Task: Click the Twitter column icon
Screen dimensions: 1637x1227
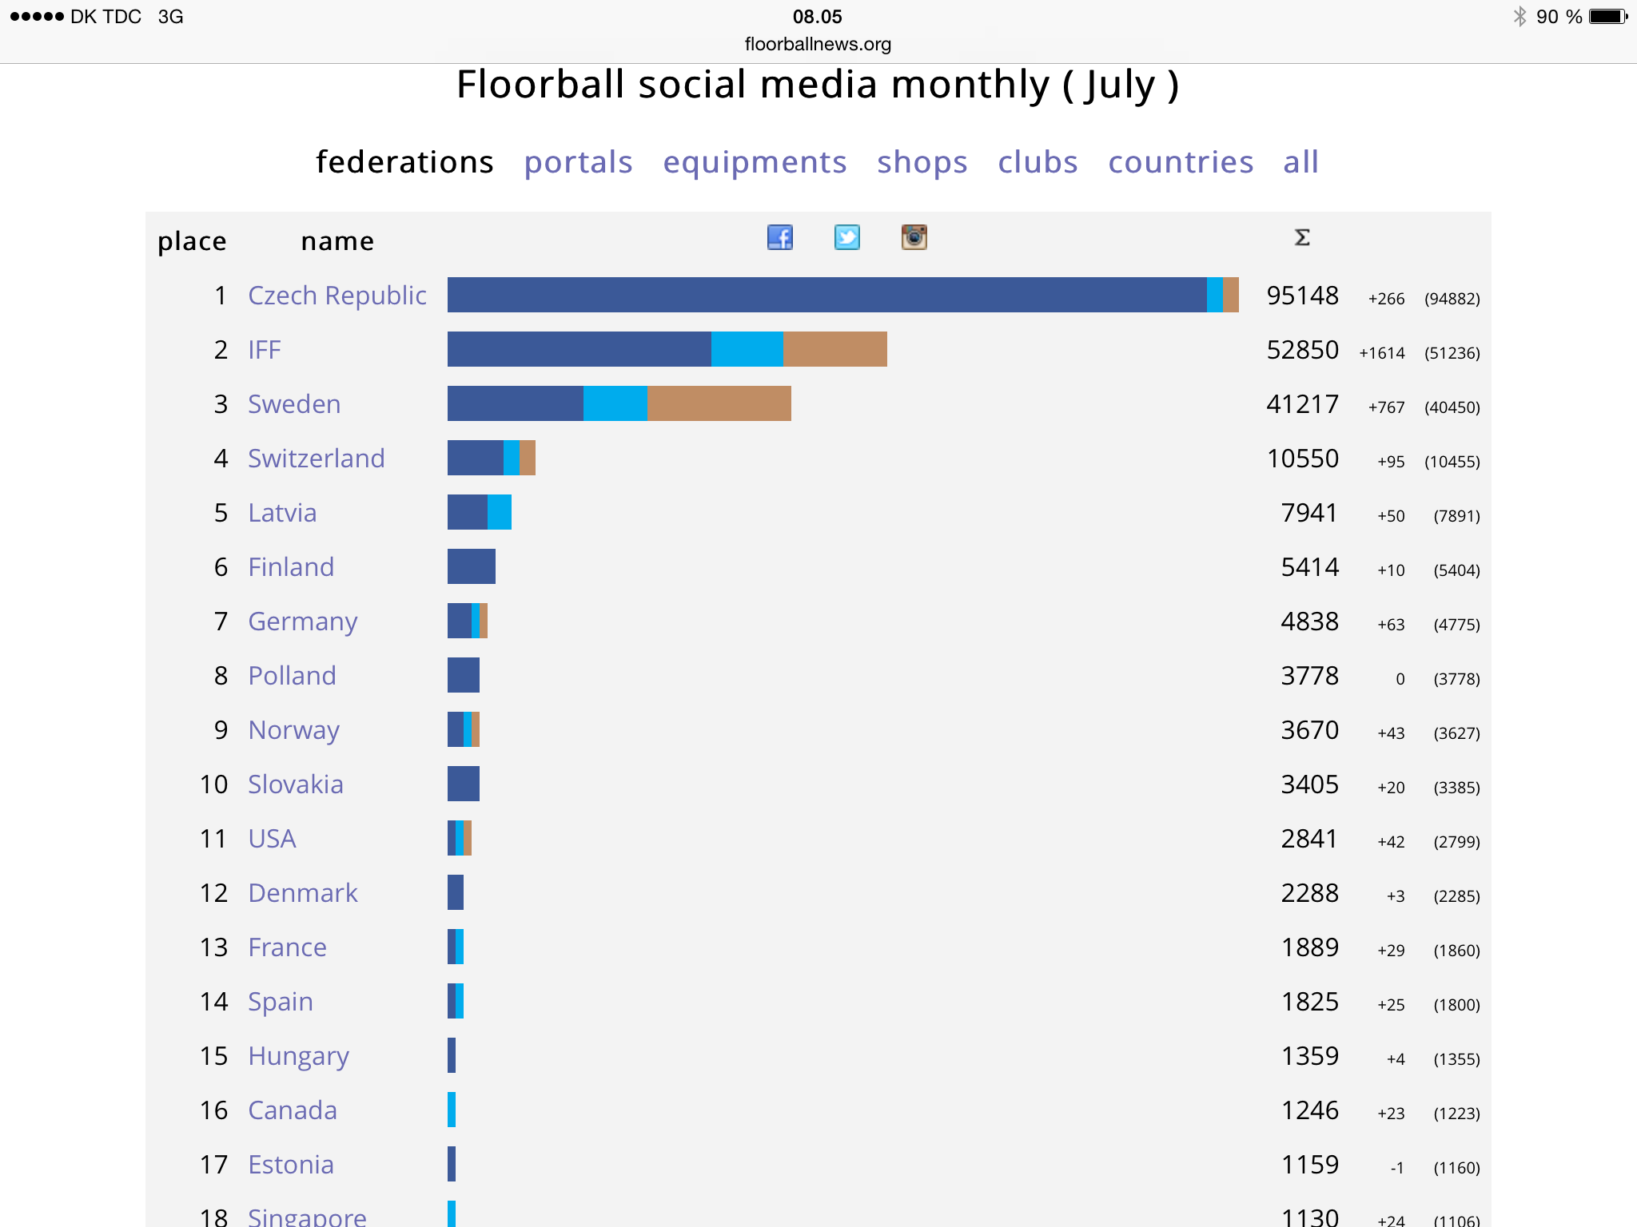Action: coord(847,237)
